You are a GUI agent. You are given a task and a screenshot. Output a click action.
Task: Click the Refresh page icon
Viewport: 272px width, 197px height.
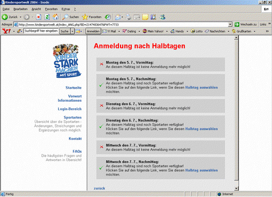[47, 17]
